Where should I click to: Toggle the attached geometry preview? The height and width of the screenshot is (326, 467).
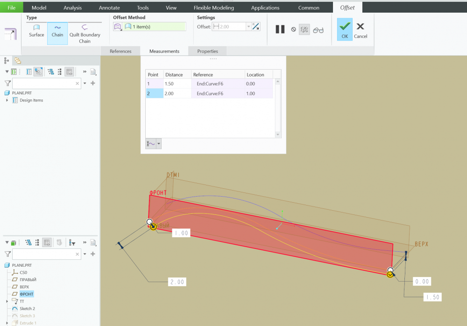304,29
